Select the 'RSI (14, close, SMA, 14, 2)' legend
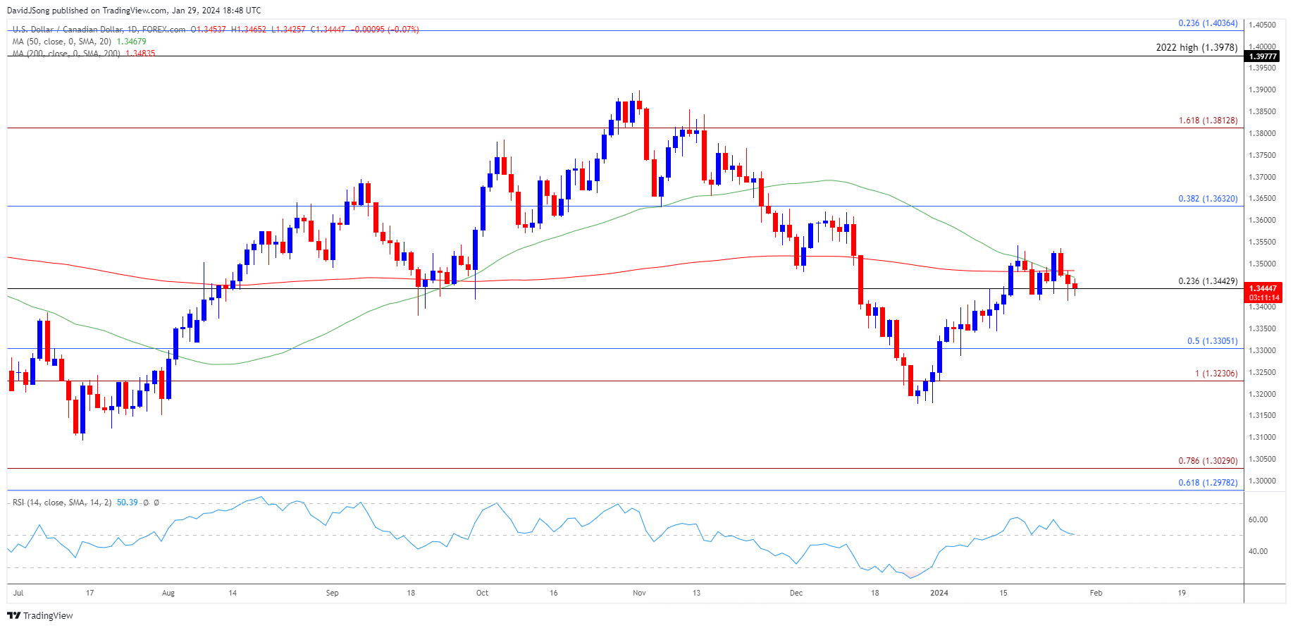This screenshot has height=628, width=1293. click(62, 503)
